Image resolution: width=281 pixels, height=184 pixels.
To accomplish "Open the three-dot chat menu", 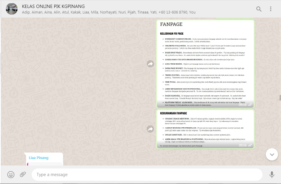I will pyautogui.click(x=271, y=9).
